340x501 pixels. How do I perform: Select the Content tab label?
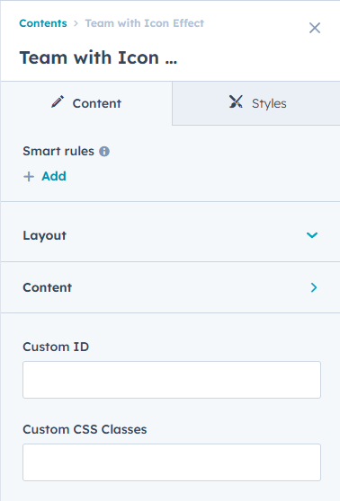click(96, 103)
